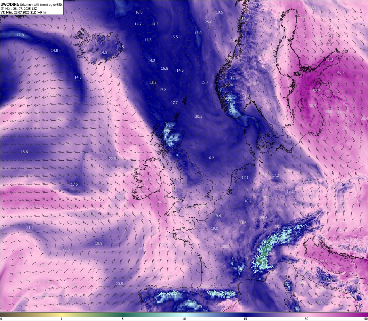Click the 5 tick on the color scale
Screen dimensions: 368x321
(123, 318)
